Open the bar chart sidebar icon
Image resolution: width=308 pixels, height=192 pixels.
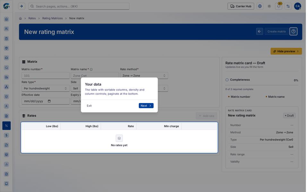click(6, 164)
